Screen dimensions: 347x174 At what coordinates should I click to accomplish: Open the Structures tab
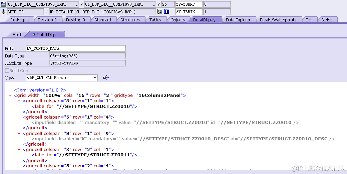pos(130,20)
